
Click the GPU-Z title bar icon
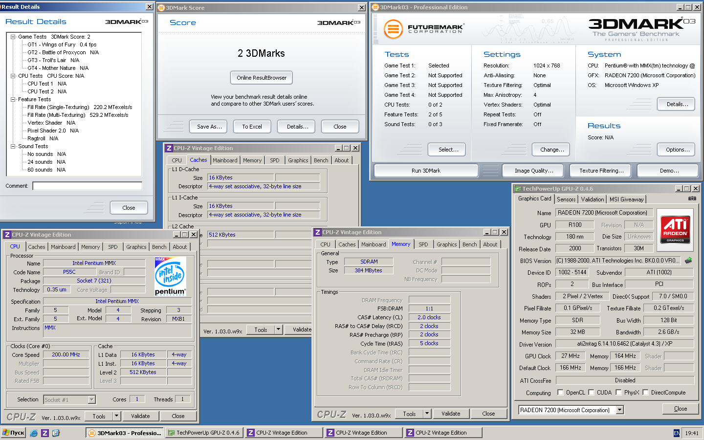click(x=517, y=189)
